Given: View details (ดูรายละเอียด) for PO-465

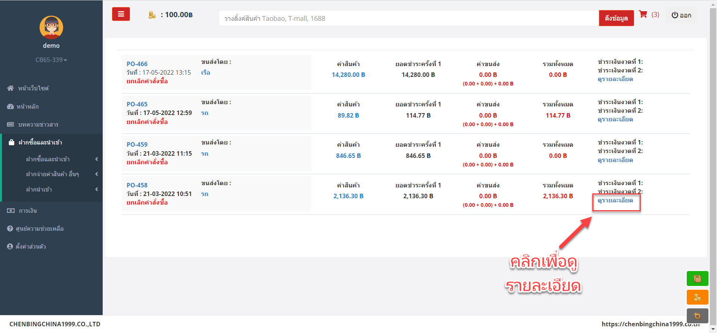Looking at the screenshot, I should [x=615, y=119].
